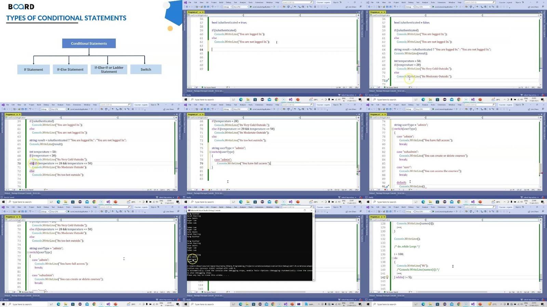Viewport: 547px width, 307px height.
Task: Collapse do block at line 137
Action: (392, 258)
